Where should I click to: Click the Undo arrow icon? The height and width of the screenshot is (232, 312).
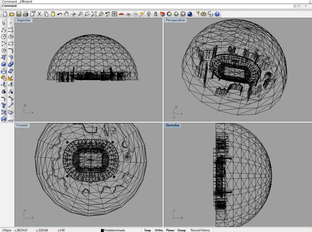(60, 14)
